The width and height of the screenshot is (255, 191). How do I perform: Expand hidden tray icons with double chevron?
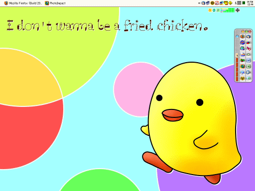tap(199, 3)
